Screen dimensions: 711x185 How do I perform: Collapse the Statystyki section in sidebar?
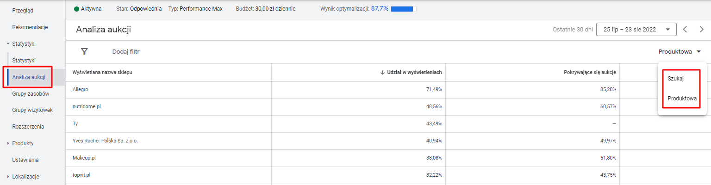(8, 44)
